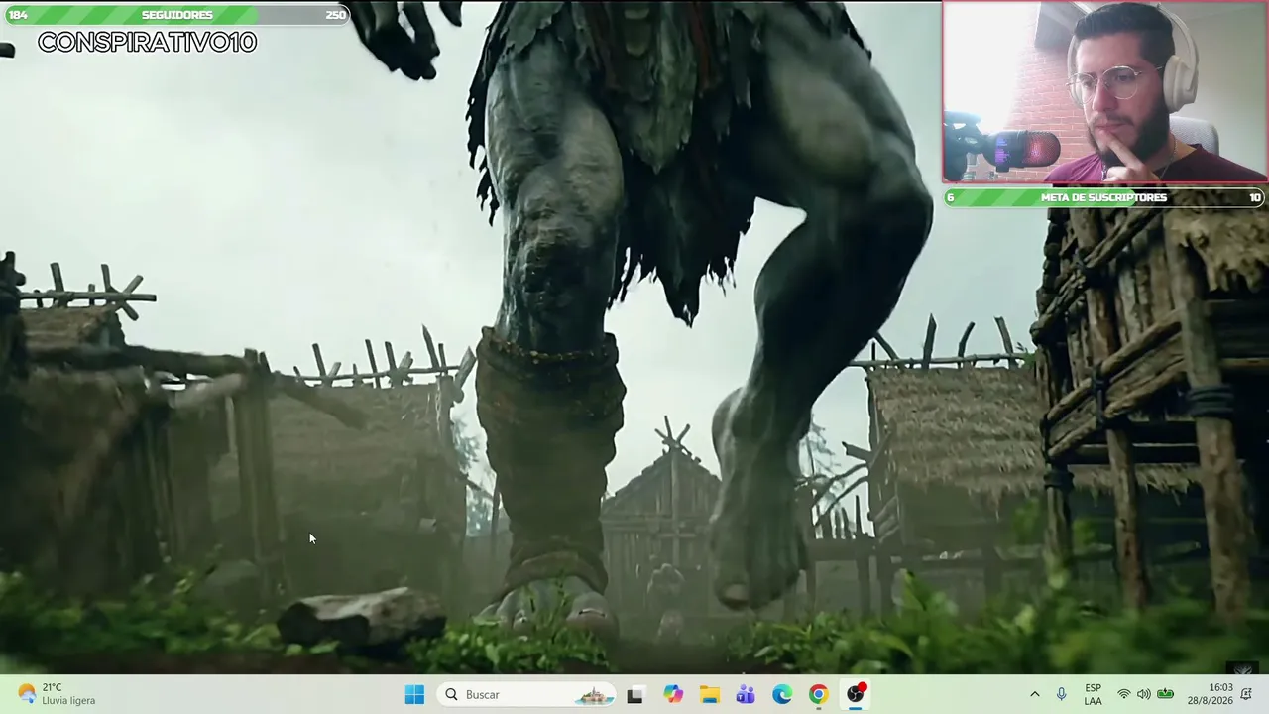Open Microsoft Teams from the taskbar
The image size is (1269, 714).
click(x=746, y=694)
